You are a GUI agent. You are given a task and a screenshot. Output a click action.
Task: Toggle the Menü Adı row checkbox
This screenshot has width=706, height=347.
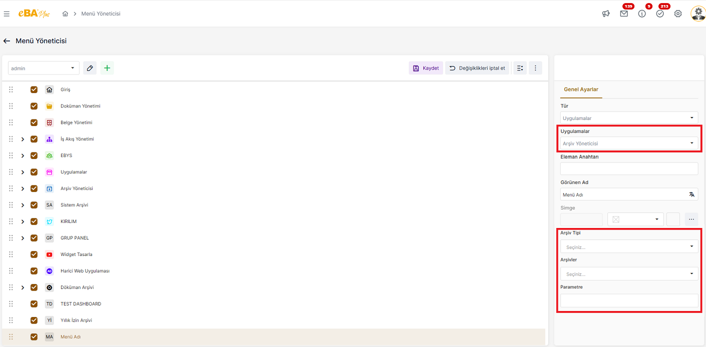point(34,337)
